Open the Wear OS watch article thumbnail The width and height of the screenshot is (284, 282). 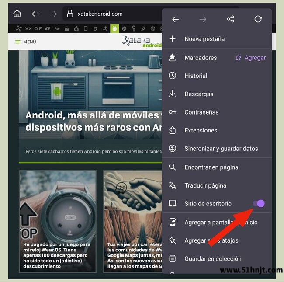(58, 207)
